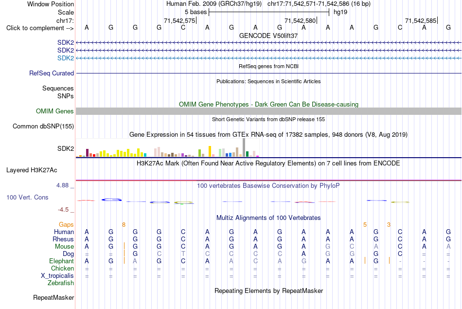Select the Mouse alignment row label

click(64, 247)
